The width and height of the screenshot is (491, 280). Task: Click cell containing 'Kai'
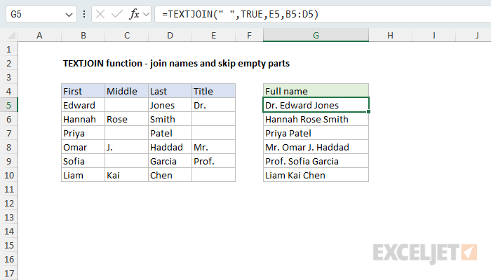pyautogui.click(x=126, y=175)
